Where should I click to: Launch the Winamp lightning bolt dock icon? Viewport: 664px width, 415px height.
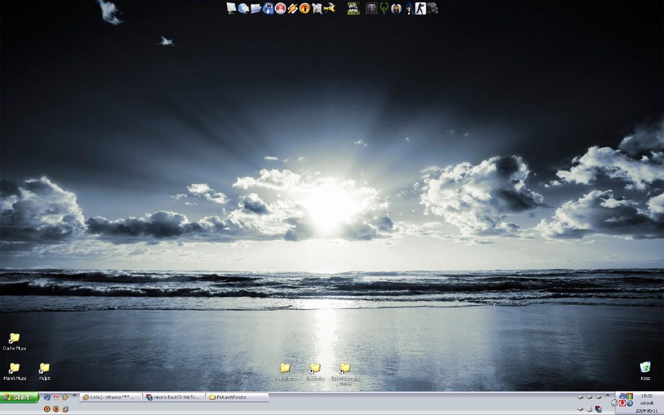292,8
